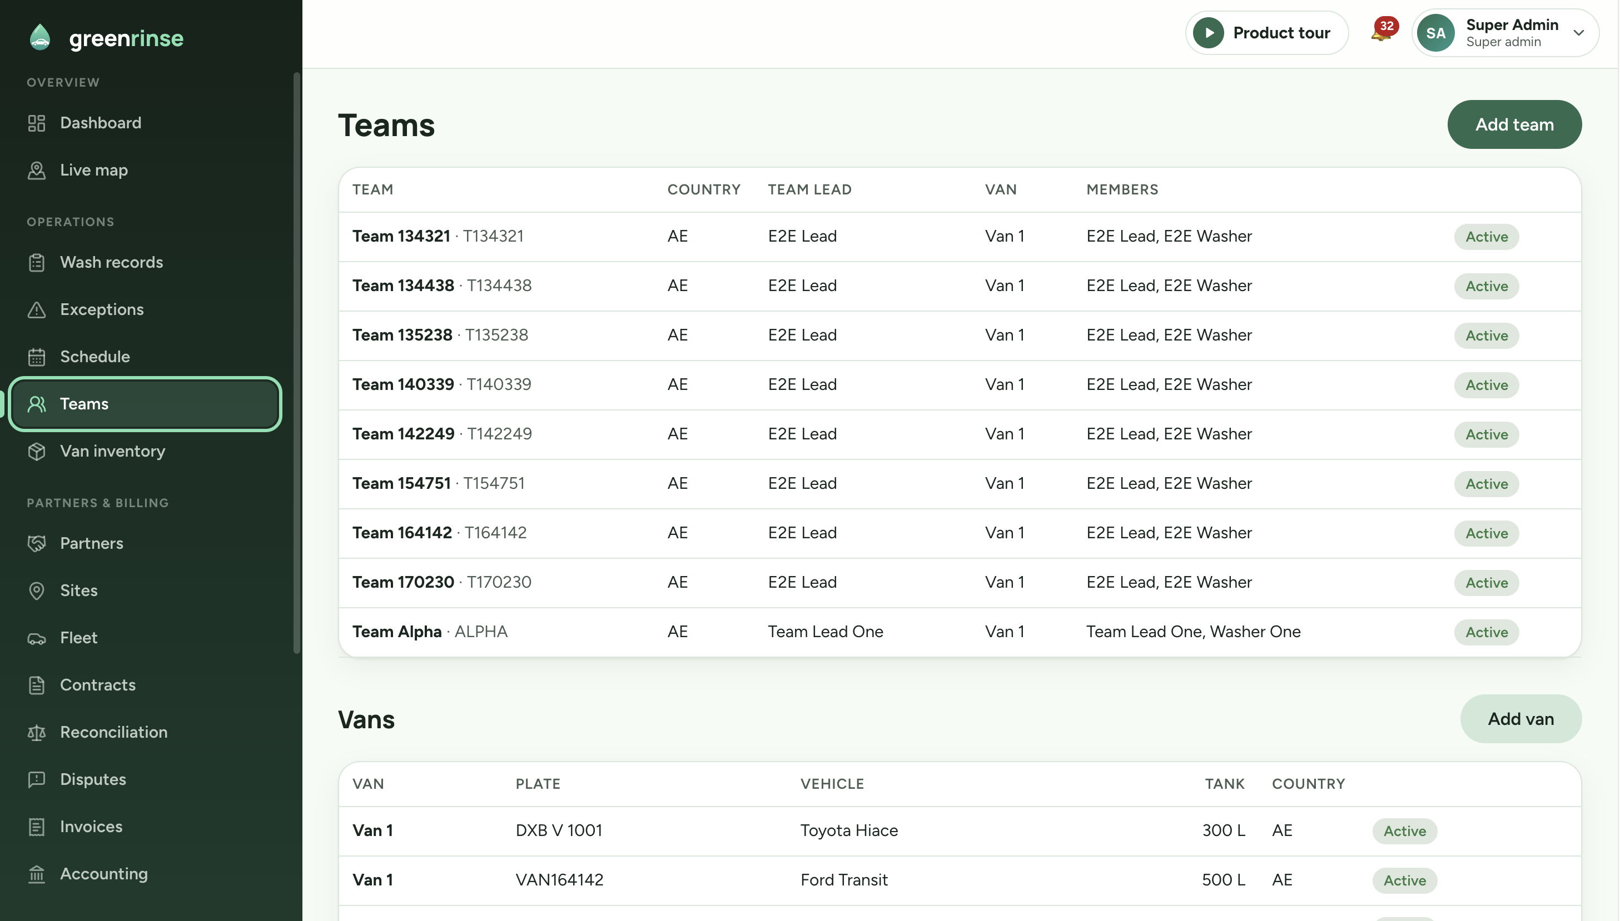1620x921 pixels.
Task: Click the Fleet van icon
Action: pos(37,638)
